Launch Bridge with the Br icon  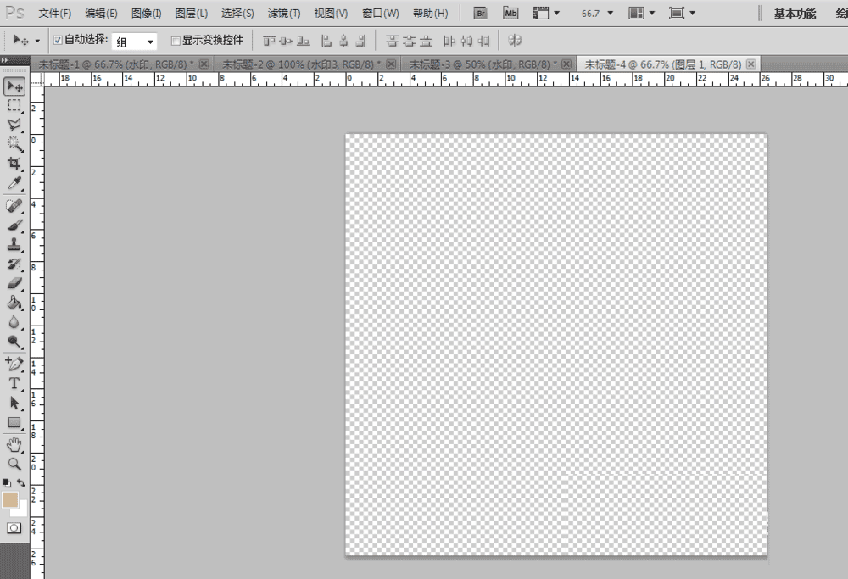click(x=480, y=14)
